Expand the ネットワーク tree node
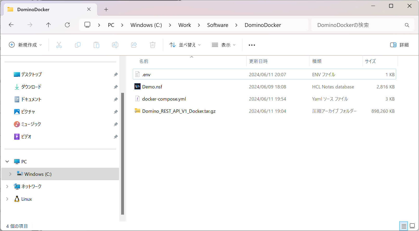The image size is (419, 231). click(7, 186)
